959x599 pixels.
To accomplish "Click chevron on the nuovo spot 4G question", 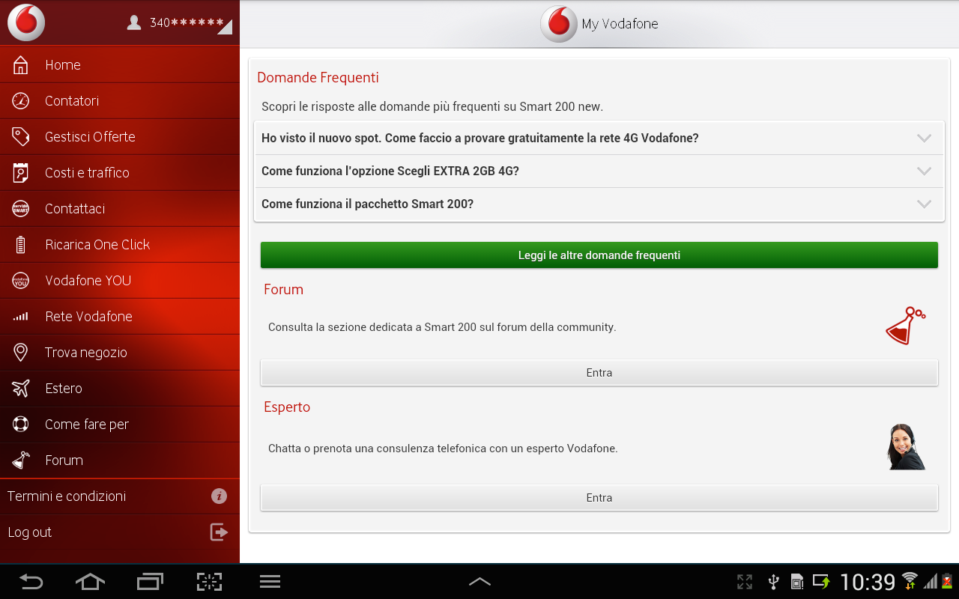I will click(x=925, y=139).
